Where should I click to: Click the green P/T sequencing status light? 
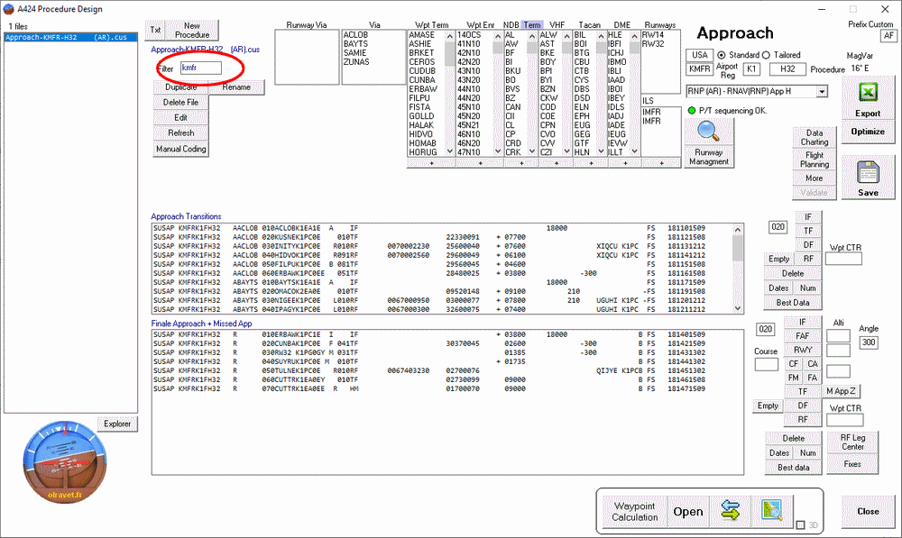[692, 110]
